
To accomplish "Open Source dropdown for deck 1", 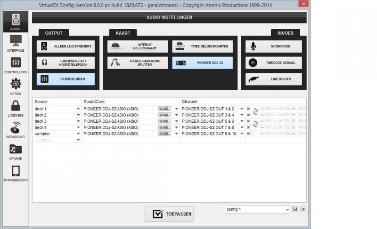I will tap(78, 109).
